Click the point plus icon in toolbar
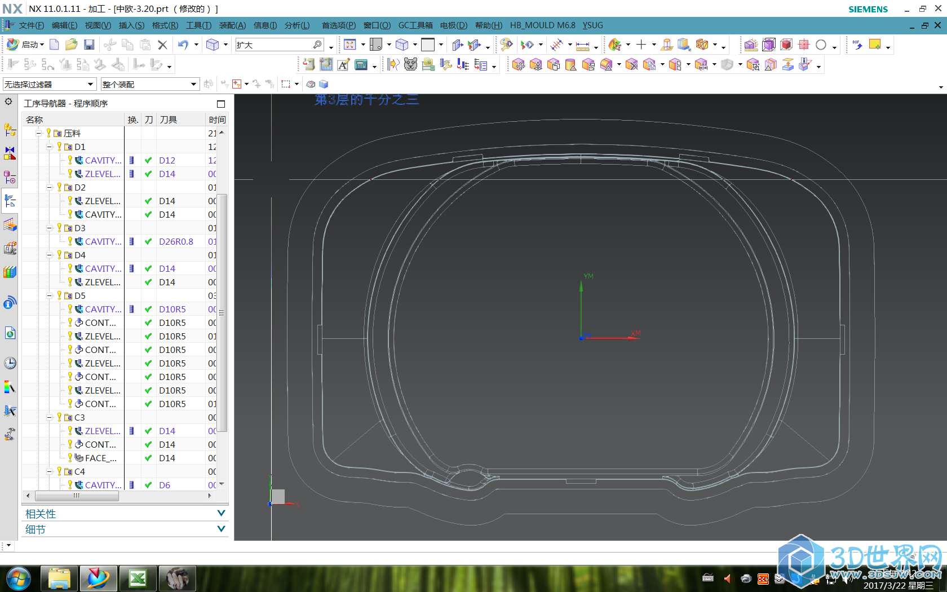The image size is (947, 592). [641, 45]
